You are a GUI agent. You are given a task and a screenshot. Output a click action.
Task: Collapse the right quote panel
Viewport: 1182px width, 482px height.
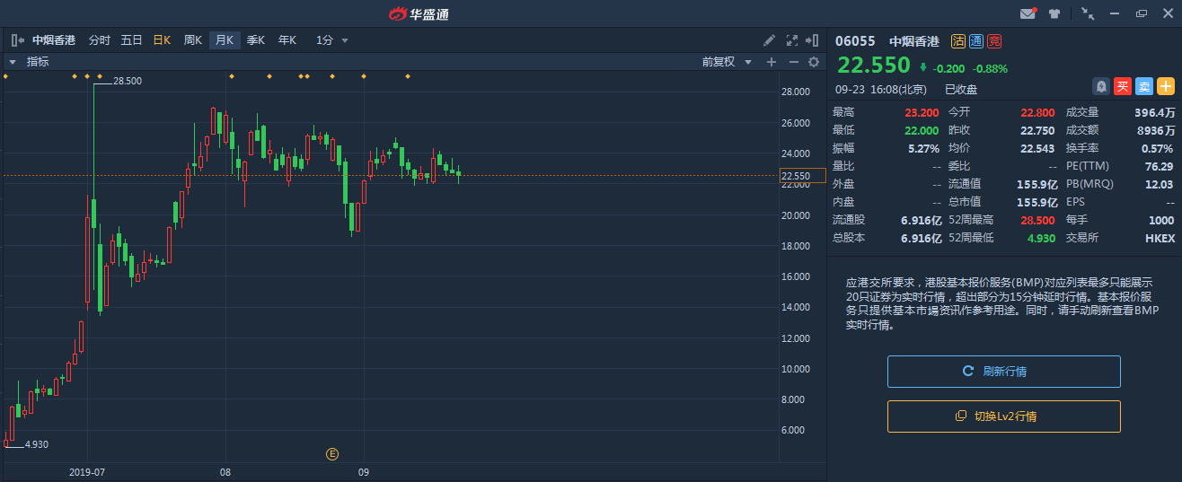(x=813, y=40)
